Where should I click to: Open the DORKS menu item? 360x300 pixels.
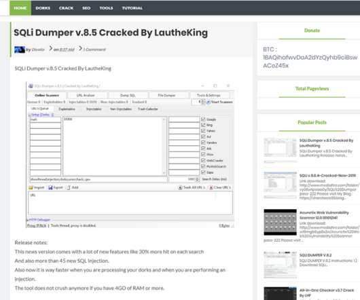point(43,8)
